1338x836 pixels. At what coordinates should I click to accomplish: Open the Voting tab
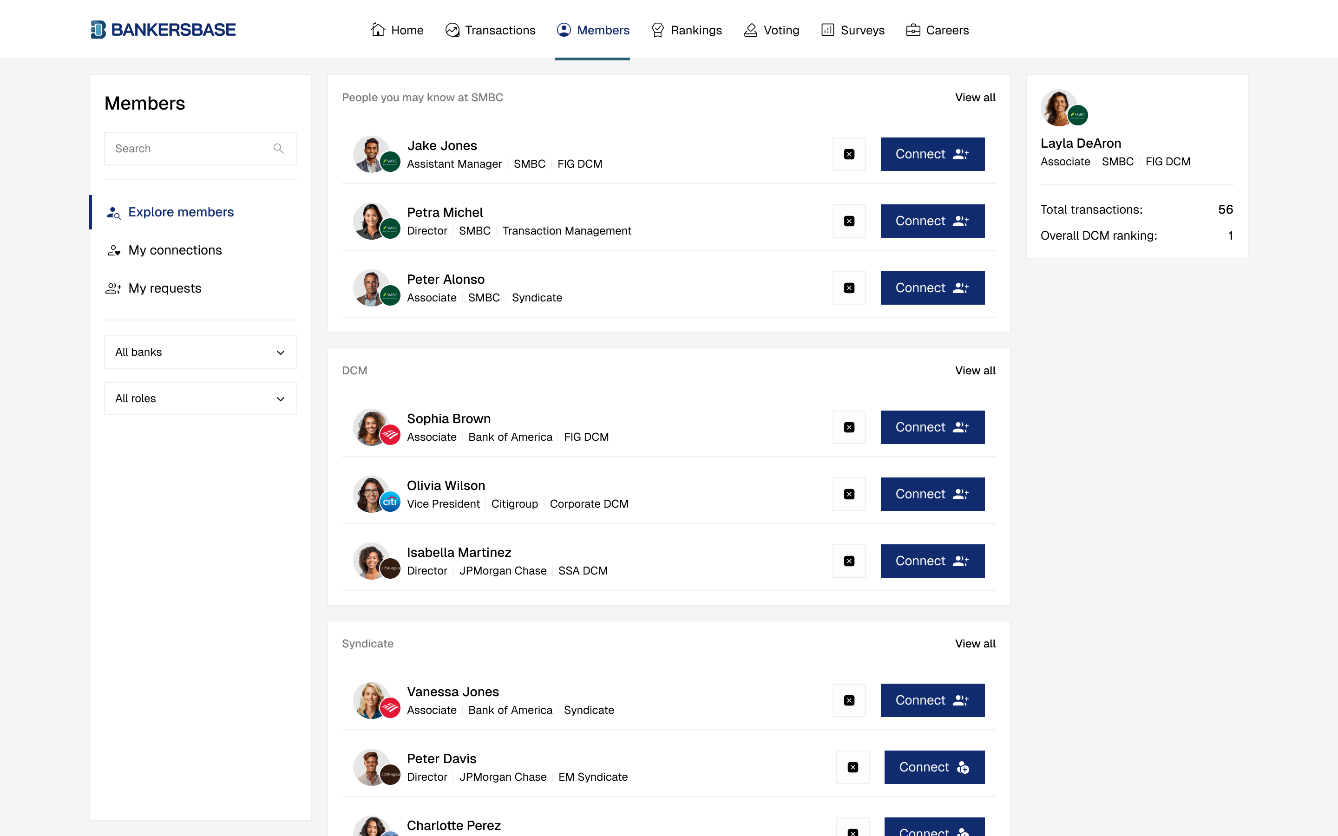pyautogui.click(x=771, y=30)
